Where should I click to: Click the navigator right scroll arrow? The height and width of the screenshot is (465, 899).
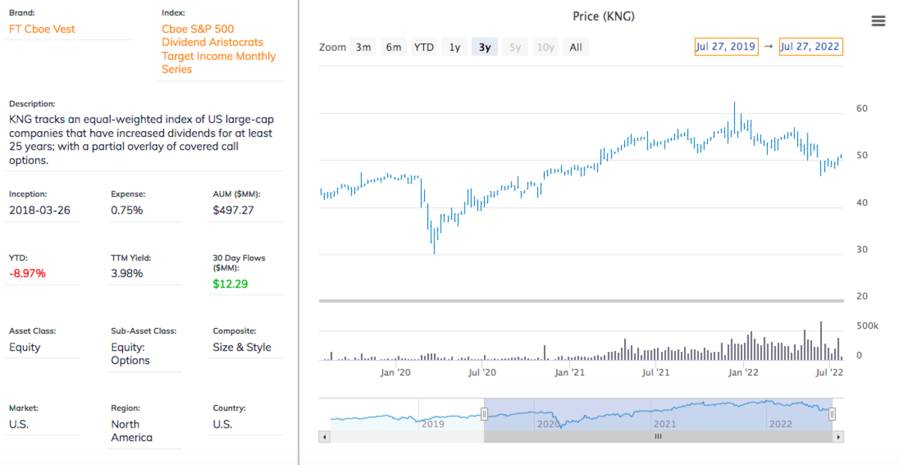click(838, 437)
